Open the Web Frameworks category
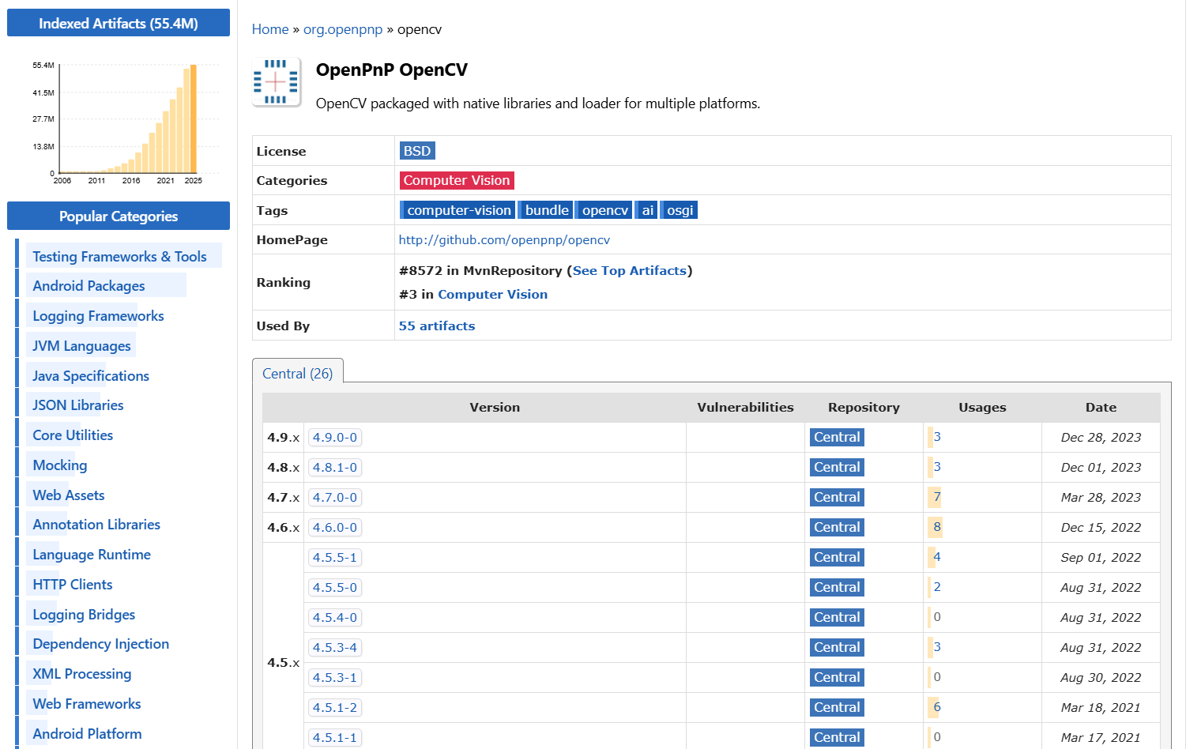1186x749 pixels. tap(87, 703)
